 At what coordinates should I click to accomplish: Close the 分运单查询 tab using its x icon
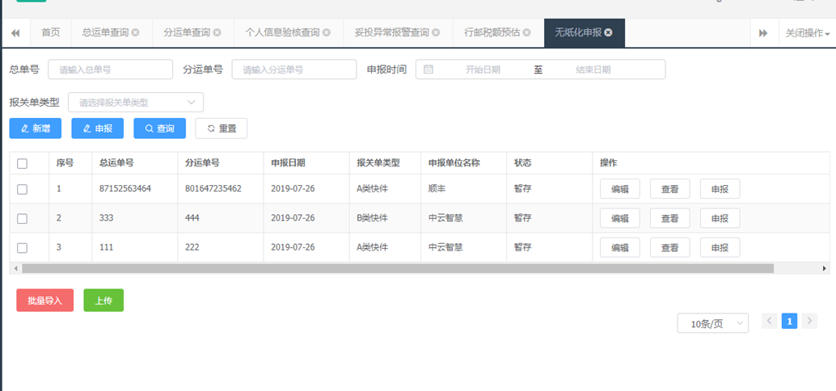click(217, 33)
